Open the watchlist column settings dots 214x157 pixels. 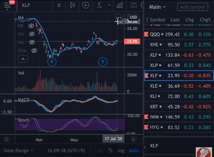[147, 20]
